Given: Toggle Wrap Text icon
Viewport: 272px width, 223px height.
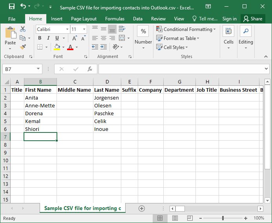Looking at the screenshot, I should (x=122, y=29).
